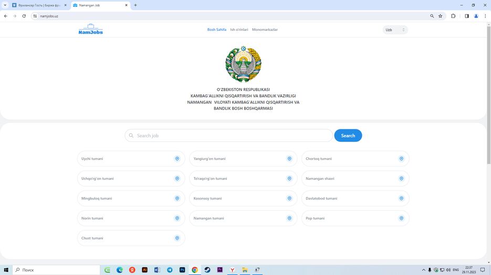Click the Uzbekistan coat of arms emblem

[243, 64]
